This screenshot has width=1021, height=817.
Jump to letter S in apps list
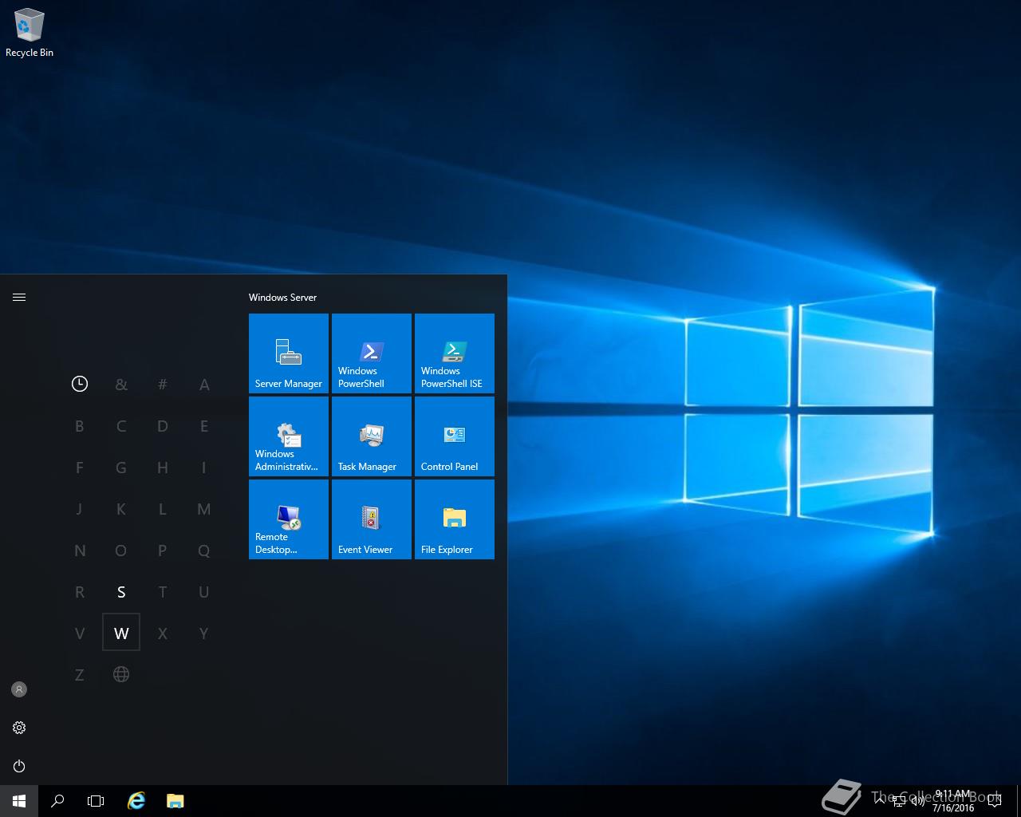[x=121, y=591]
